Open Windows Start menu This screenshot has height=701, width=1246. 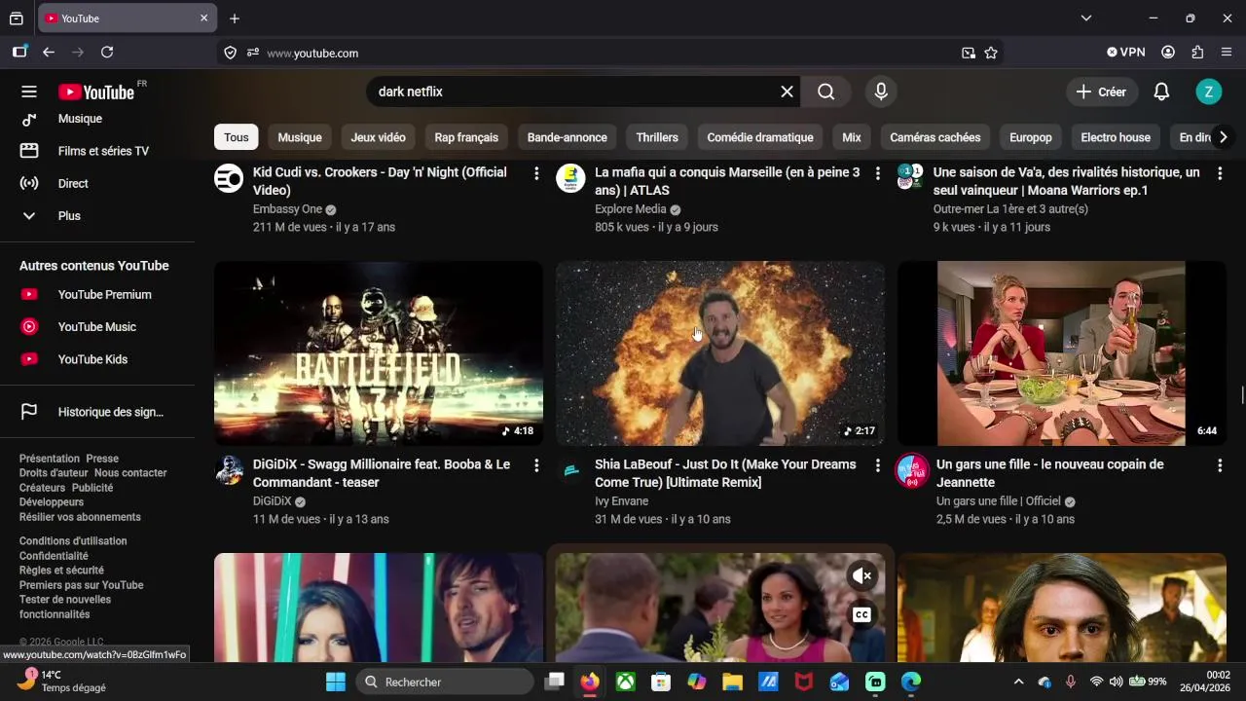pyautogui.click(x=336, y=682)
